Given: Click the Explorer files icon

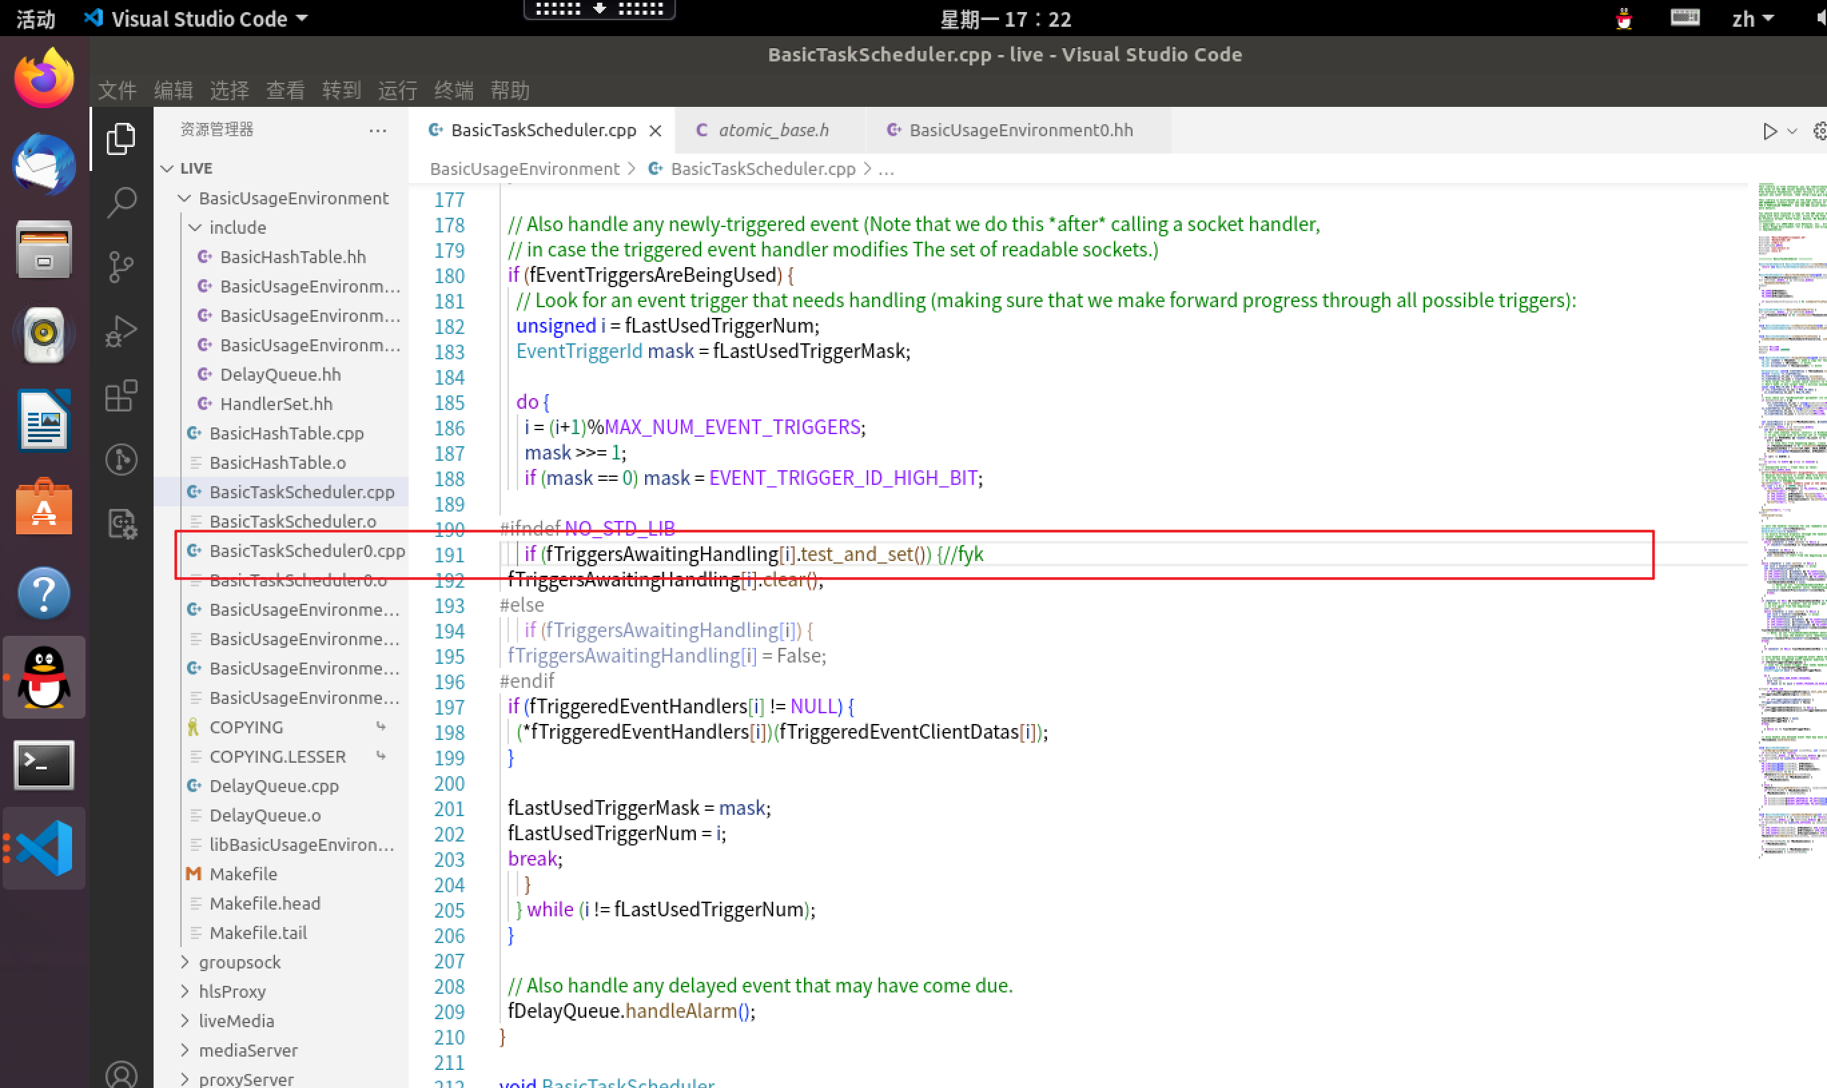Looking at the screenshot, I should click(121, 138).
